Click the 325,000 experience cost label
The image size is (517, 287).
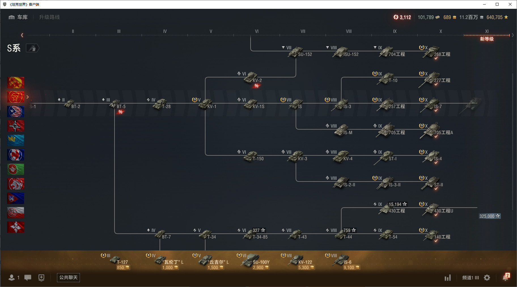click(x=490, y=216)
